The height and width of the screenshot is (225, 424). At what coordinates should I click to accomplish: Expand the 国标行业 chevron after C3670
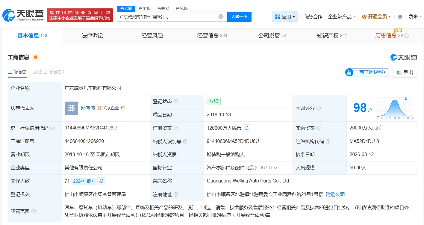point(275,168)
